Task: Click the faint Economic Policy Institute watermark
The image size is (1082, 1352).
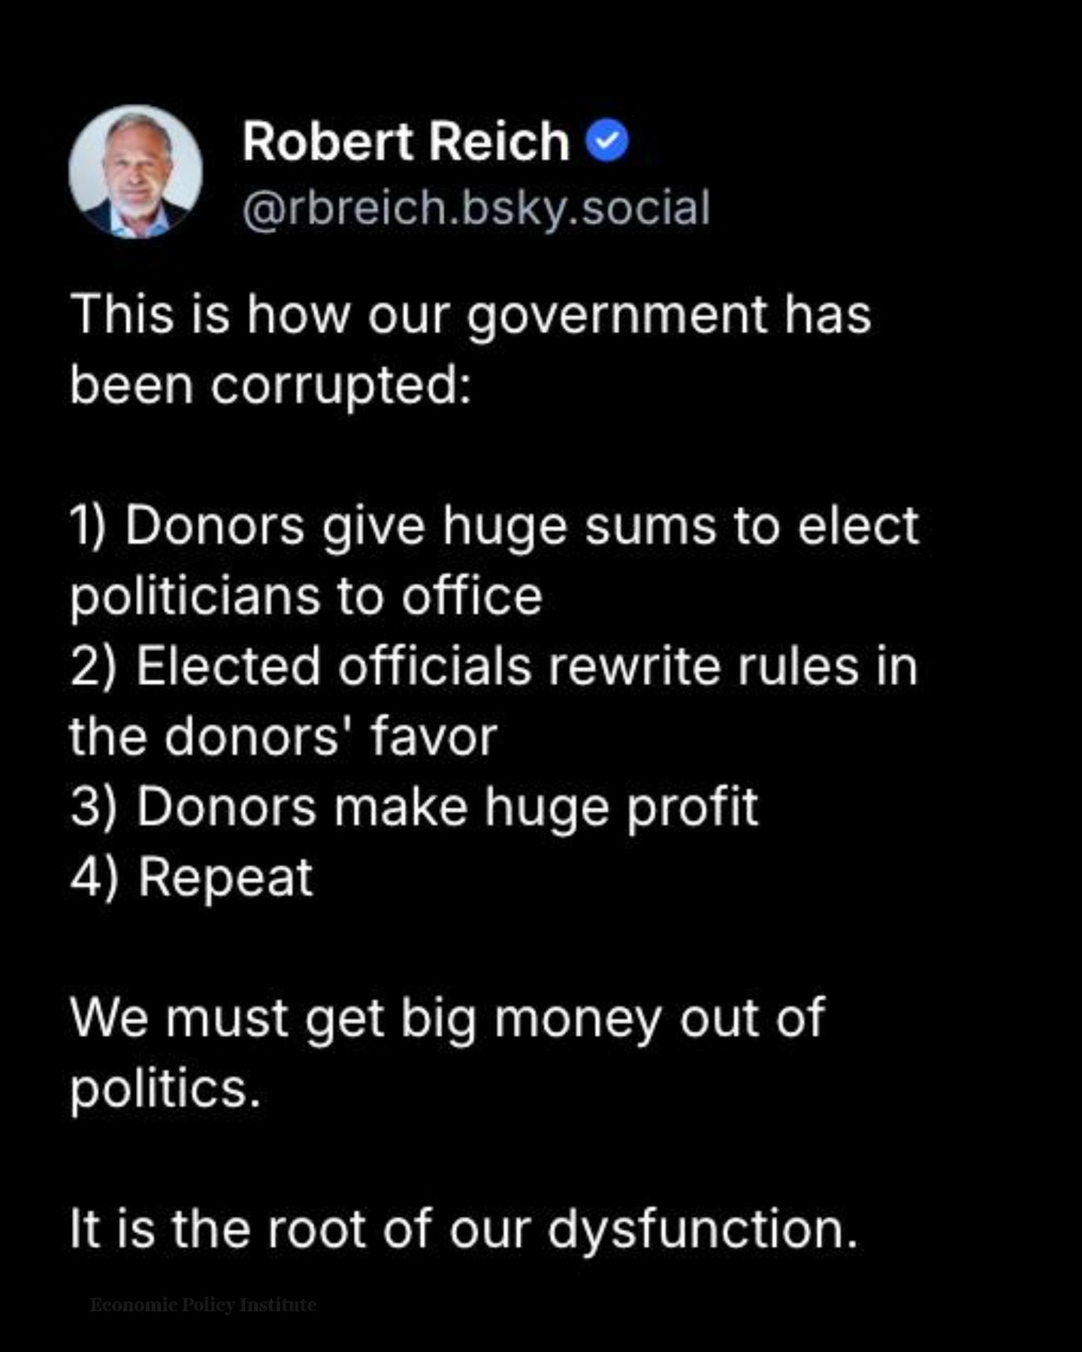Action: pyautogui.click(x=203, y=1305)
